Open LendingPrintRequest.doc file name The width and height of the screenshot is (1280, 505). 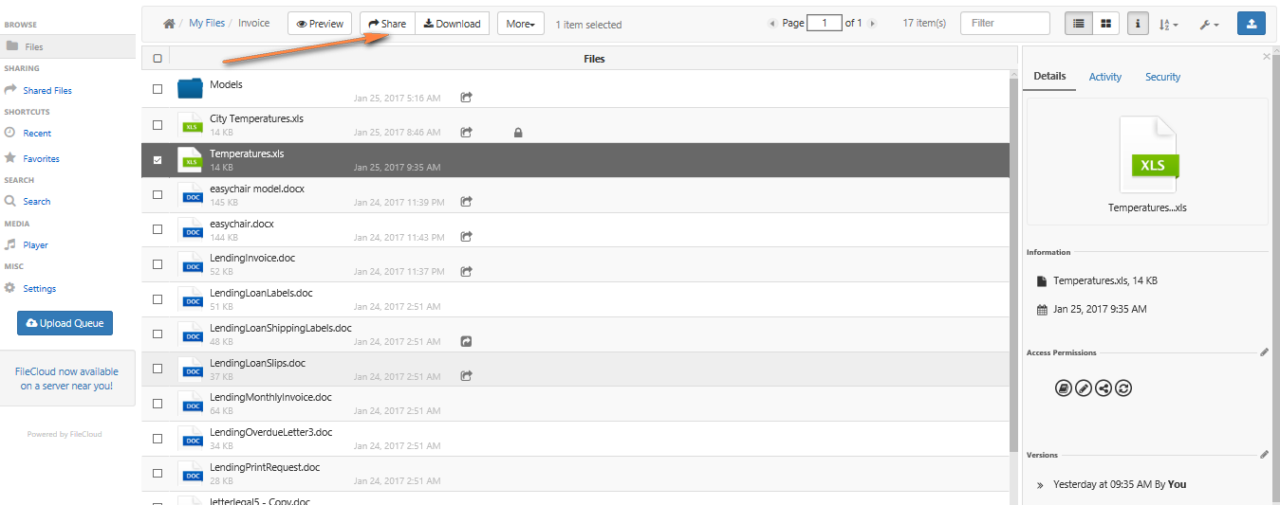tap(265, 467)
